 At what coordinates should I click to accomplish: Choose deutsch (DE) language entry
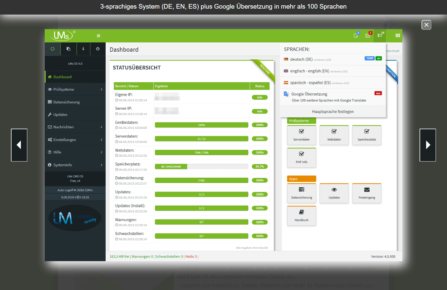click(333, 59)
